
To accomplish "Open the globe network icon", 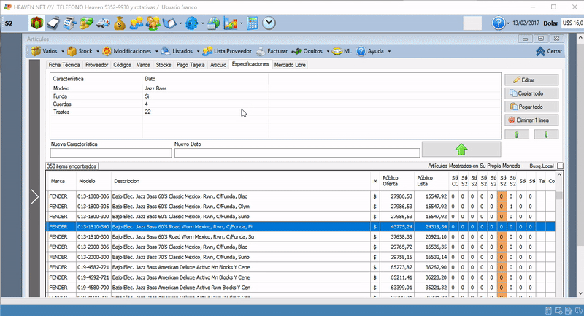I will [x=214, y=23].
